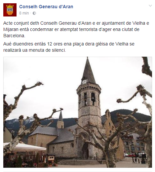Open the Vielha church photo
This screenshot has height=172, width=155.
click(x=78, y=112)
